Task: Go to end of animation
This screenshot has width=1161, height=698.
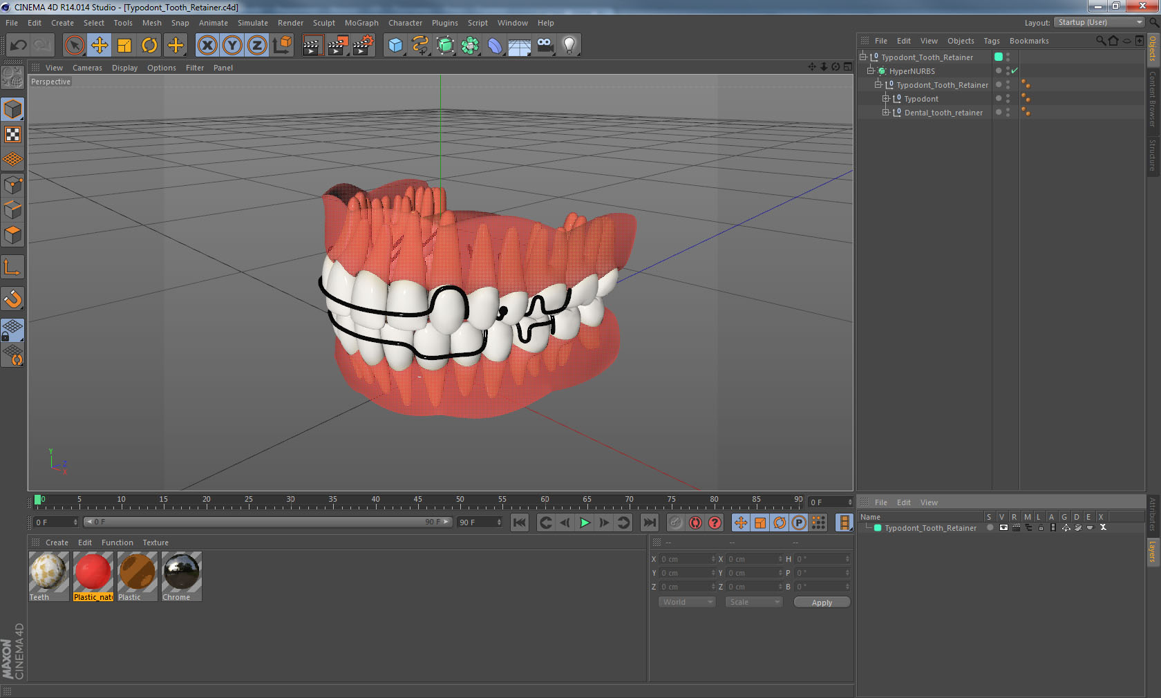Action: pos(649,522)
